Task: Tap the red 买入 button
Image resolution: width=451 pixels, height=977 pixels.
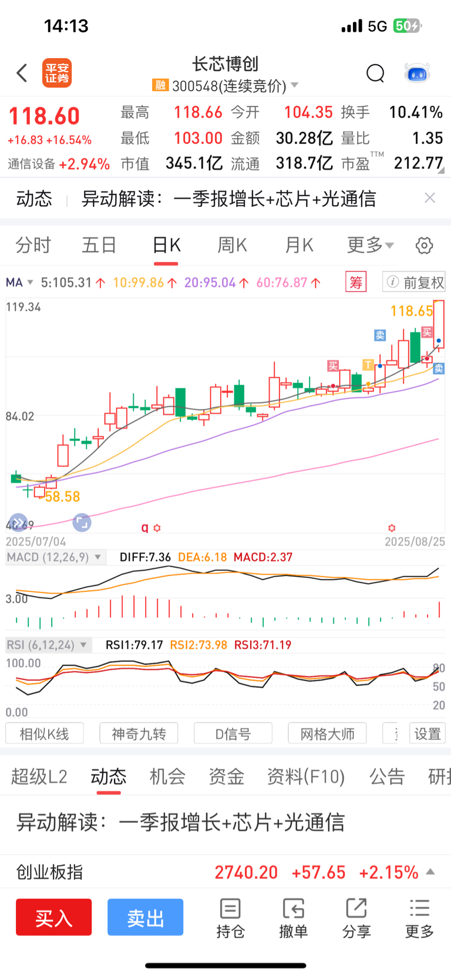Action: click(54, 917)
